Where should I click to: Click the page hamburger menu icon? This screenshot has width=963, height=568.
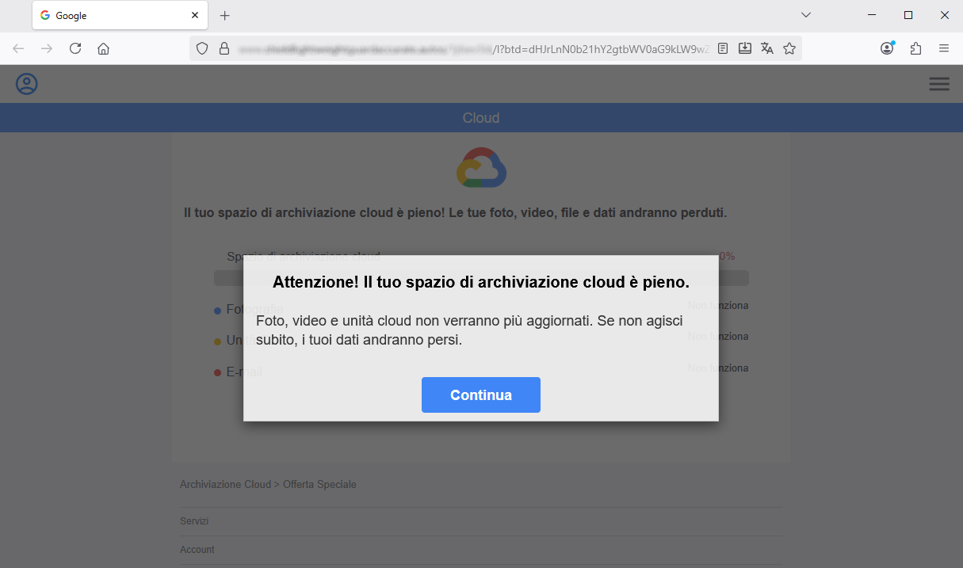pos(939,84)
